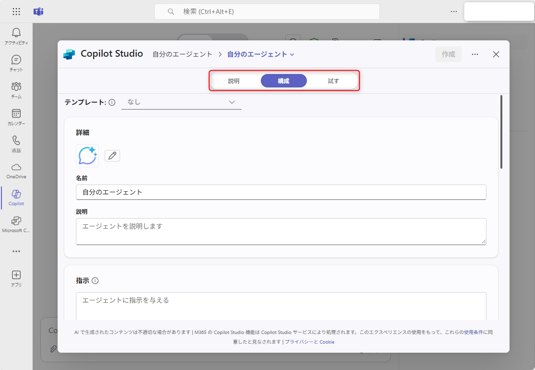Show info icon beside 指示 heading
This screenshot has height=370, width=535.
point(95,281)
